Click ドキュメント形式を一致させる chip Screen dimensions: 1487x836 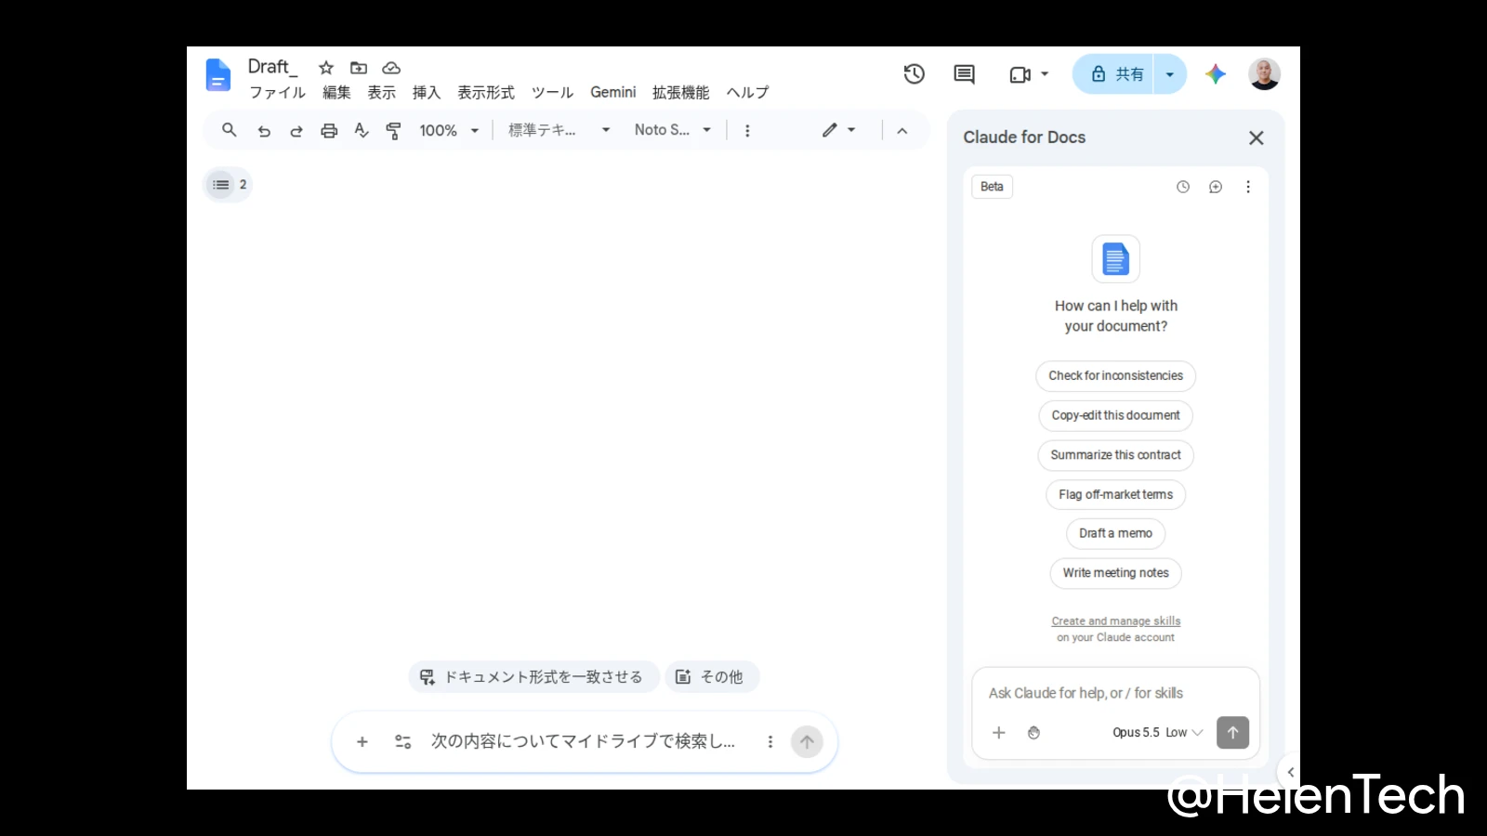pyautogui.click(x=533, y=677)
